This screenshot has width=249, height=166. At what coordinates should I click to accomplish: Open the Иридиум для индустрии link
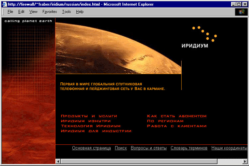tap(96, 131)
